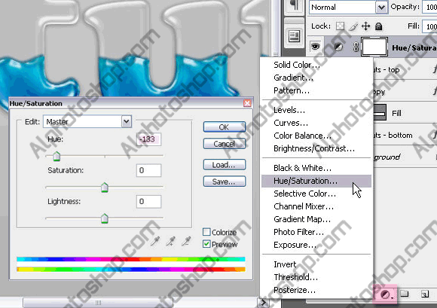Click the layer Opacity field
The width and height of the screenshot is (437, 308).
coord(429,8)
